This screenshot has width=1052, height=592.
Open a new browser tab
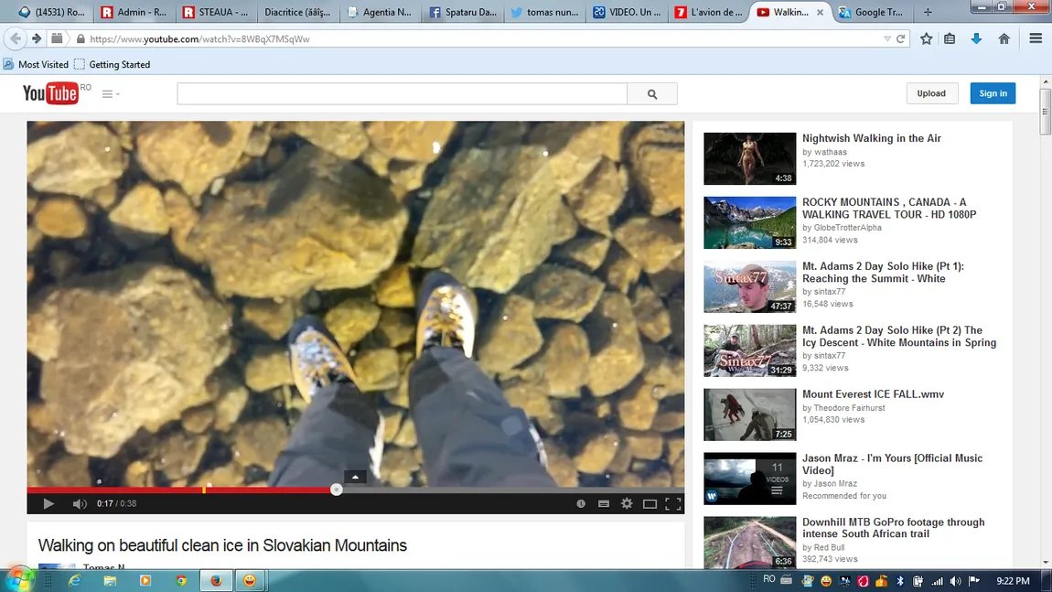pyautogui.click(x=928, y=12)
